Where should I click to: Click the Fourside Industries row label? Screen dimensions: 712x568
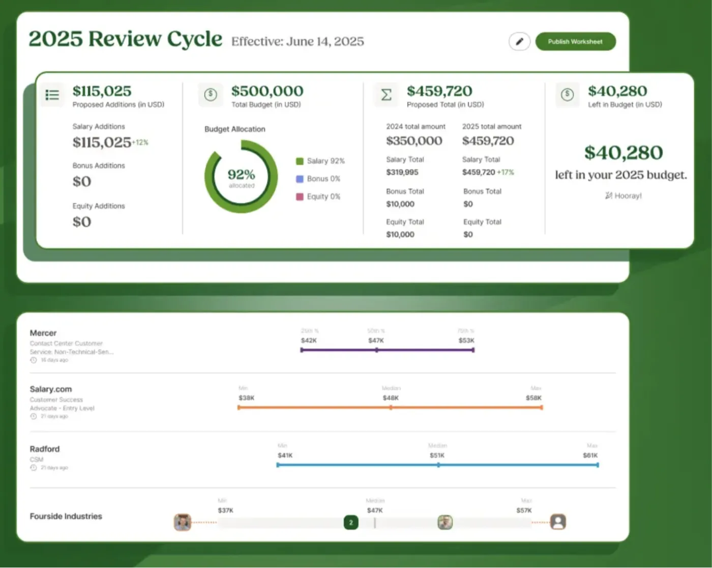click(x=66, y=516)
